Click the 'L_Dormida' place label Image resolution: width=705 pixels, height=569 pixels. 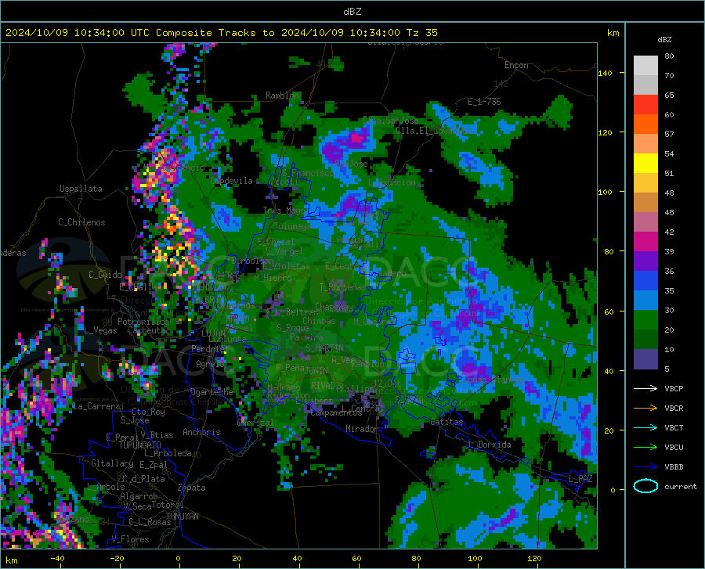point(490,445)
